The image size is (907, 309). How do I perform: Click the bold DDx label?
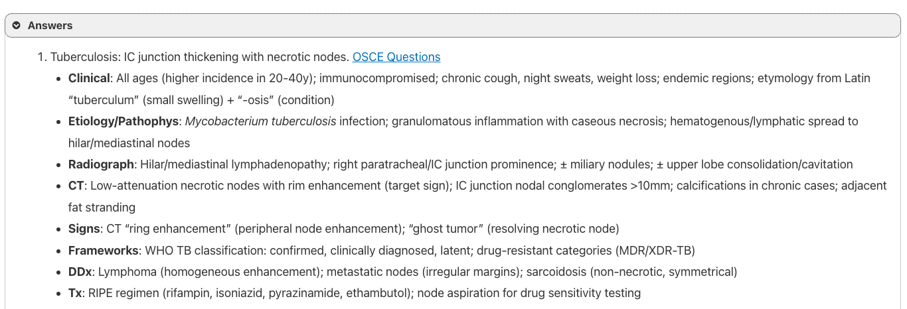pyautogui.click(x=80, y=272)
